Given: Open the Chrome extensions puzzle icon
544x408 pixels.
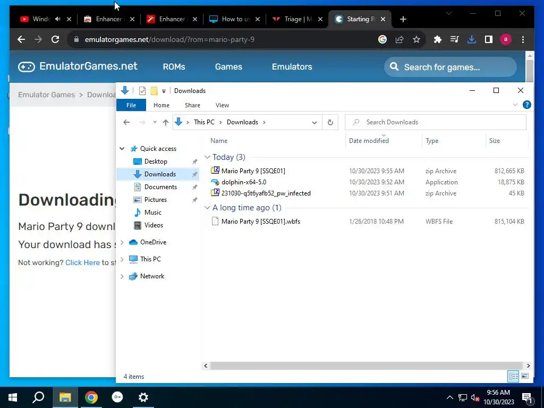Looking at the screenshot, I should point(438,39).
